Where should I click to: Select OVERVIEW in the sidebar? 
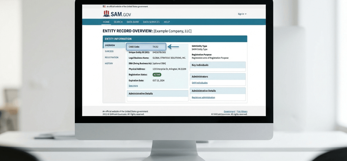tap(114, 45)
